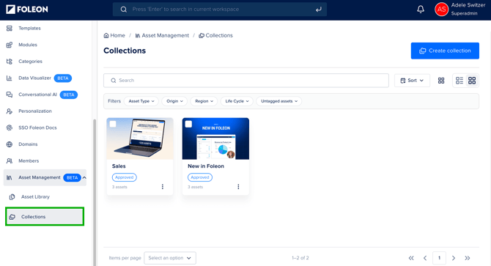Open the Sales collection title
The height and width of the screenshot is (266, 491).
(119, 166)
